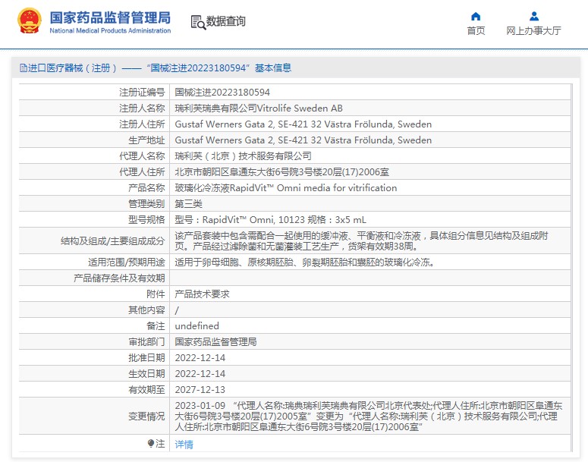The height and width of the screenshot is (462, 588).
Task: Select the 附件 label cell
Action: [94, 294]
